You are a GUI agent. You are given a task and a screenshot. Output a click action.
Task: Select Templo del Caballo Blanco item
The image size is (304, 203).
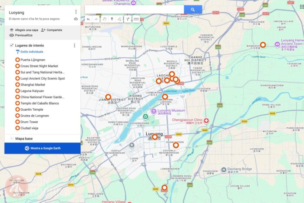[40, 103]
